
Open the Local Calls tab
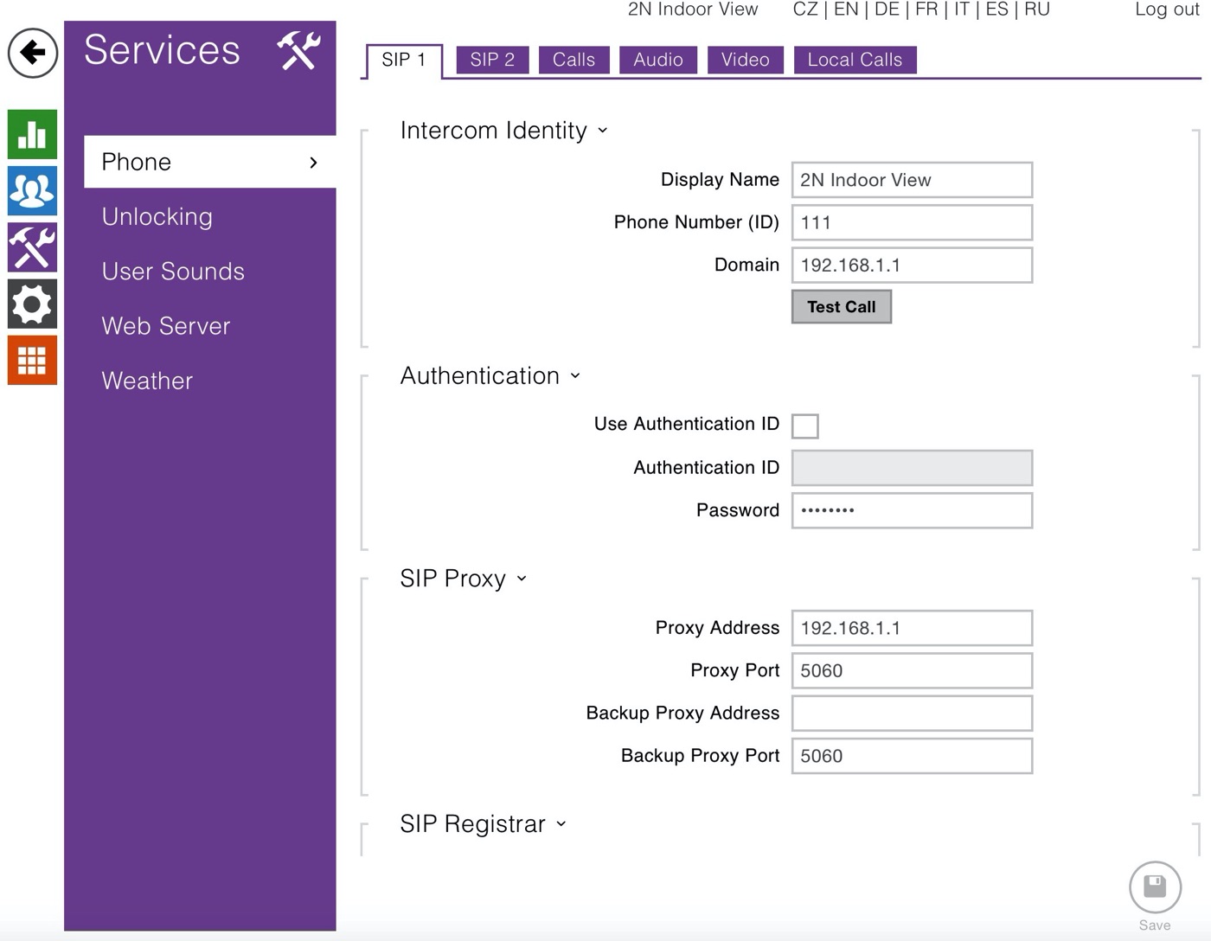(x=855, y=60)
